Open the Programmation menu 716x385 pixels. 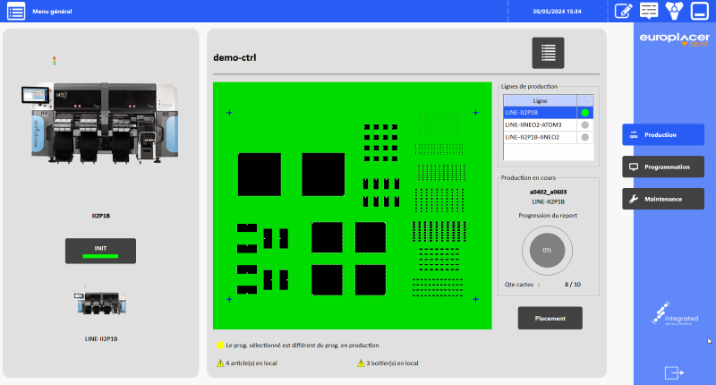tap(663, 167)
